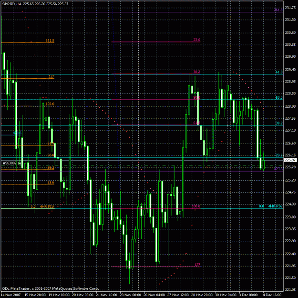Select the cyan 61.8 Fibonacci label
The width and height of the screenshot is (298, 298).
tap(279, 72)
